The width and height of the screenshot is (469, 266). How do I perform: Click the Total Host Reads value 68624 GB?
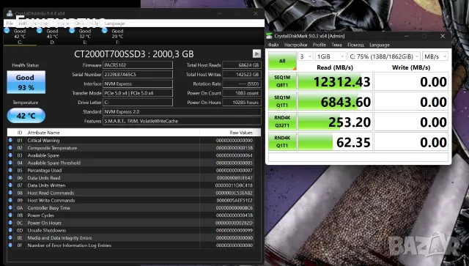coord(242,65)
